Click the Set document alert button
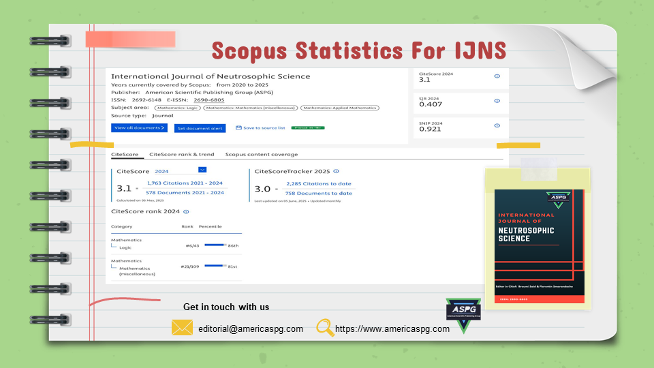The height and width of the screenshot is (368, 654). [200, 128]
